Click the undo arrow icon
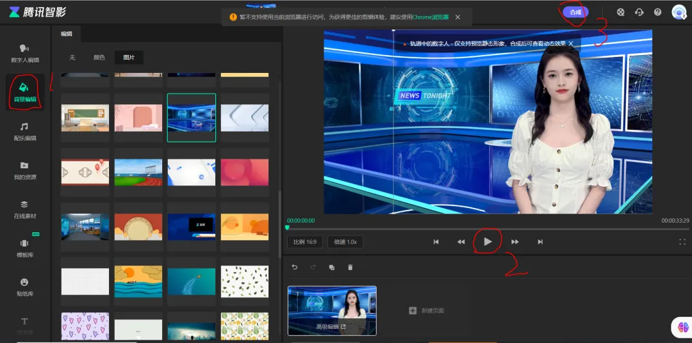 (295, 267)
